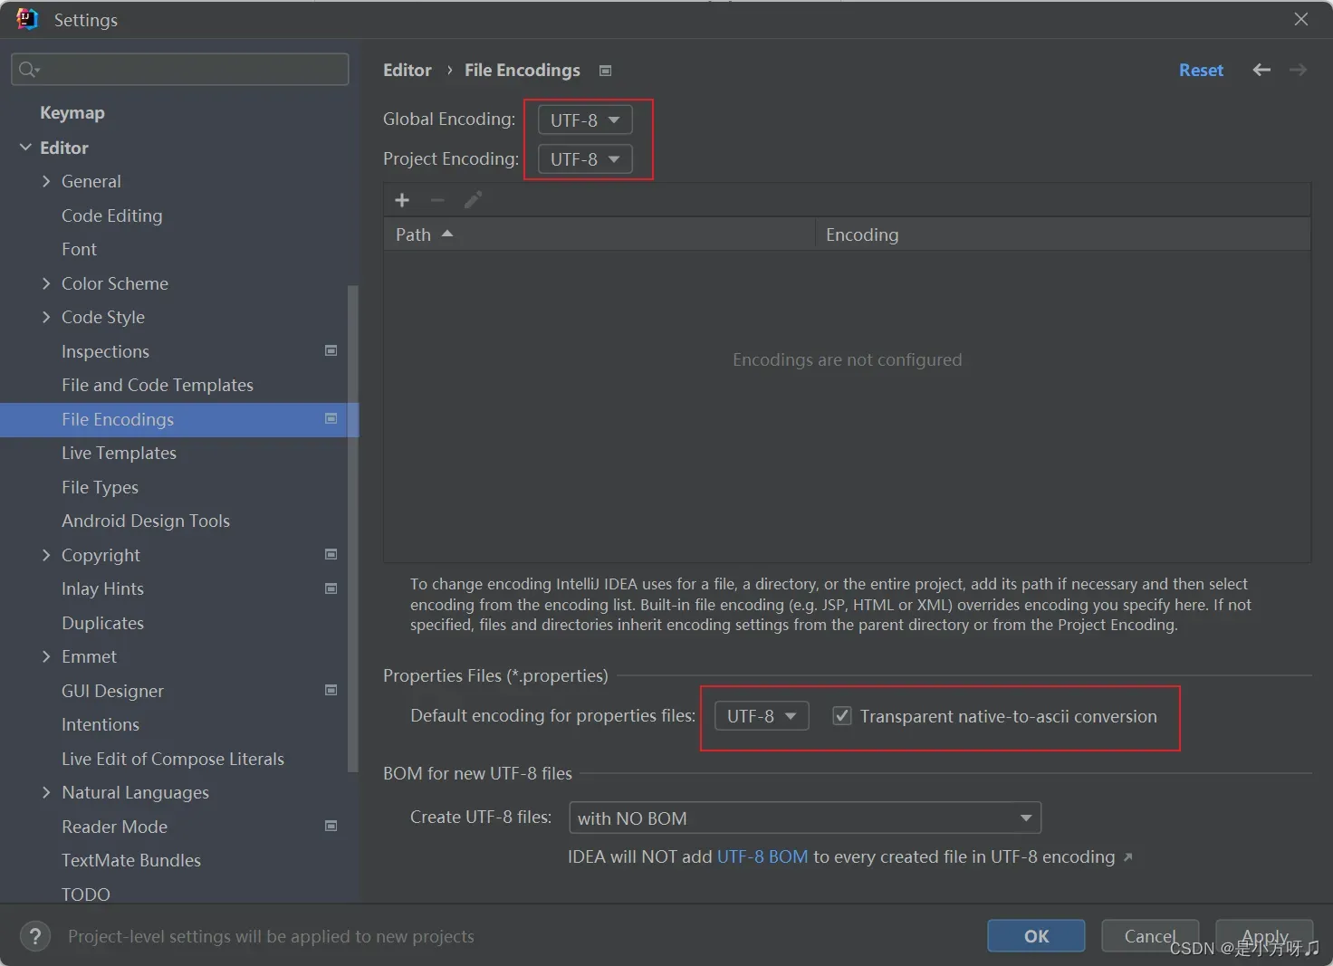Click the forward arrow navigation icon
1333x966 pixels.
pyautogui.click(x=1298, y=70)
